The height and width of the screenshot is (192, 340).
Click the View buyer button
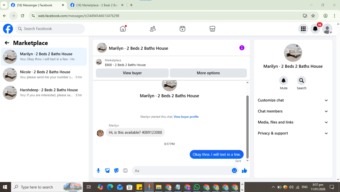(x=132, y=73)
